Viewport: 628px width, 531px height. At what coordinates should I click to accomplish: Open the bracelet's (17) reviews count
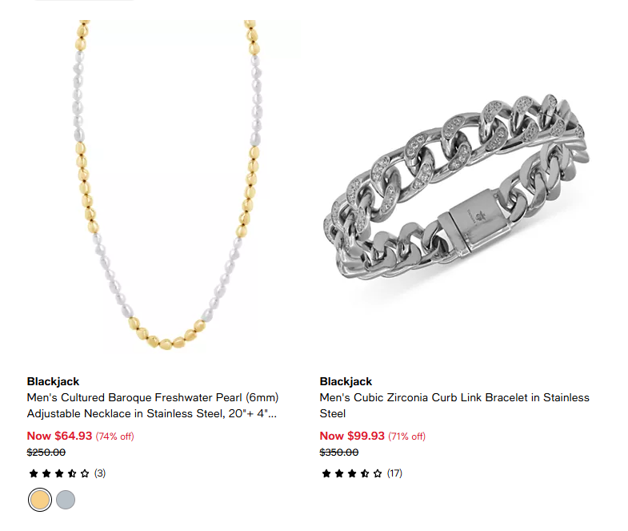pos(394,473)
